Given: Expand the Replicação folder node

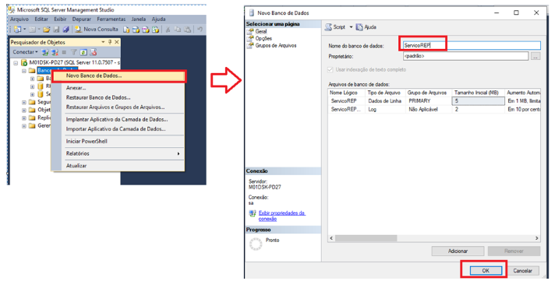Looking at the screenshot, I should 24,118.
